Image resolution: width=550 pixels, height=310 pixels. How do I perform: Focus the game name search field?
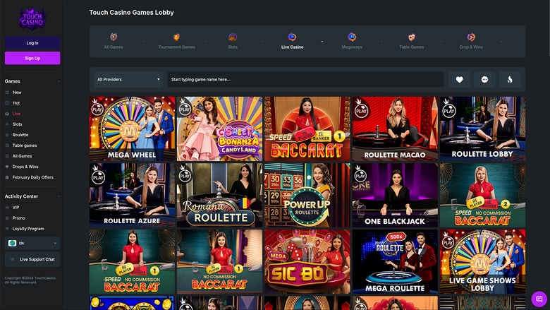(x=305, y=80)
